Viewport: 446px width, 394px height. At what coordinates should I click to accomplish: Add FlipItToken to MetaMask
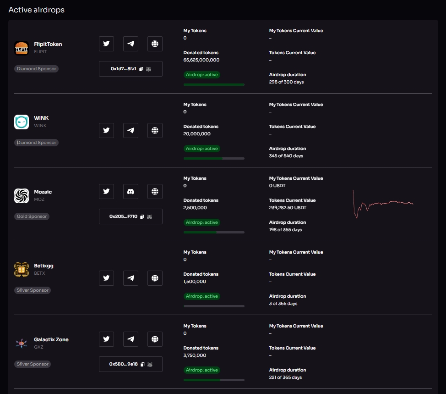tap(148, 69)
